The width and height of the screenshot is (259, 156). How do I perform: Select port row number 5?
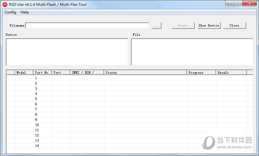tap(129, 99)
